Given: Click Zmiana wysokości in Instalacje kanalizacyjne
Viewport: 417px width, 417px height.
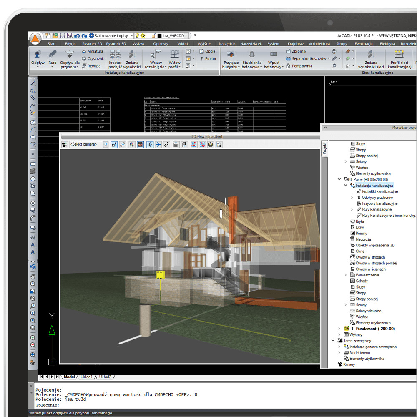Looking at the screenshot, I should (132, 59).
